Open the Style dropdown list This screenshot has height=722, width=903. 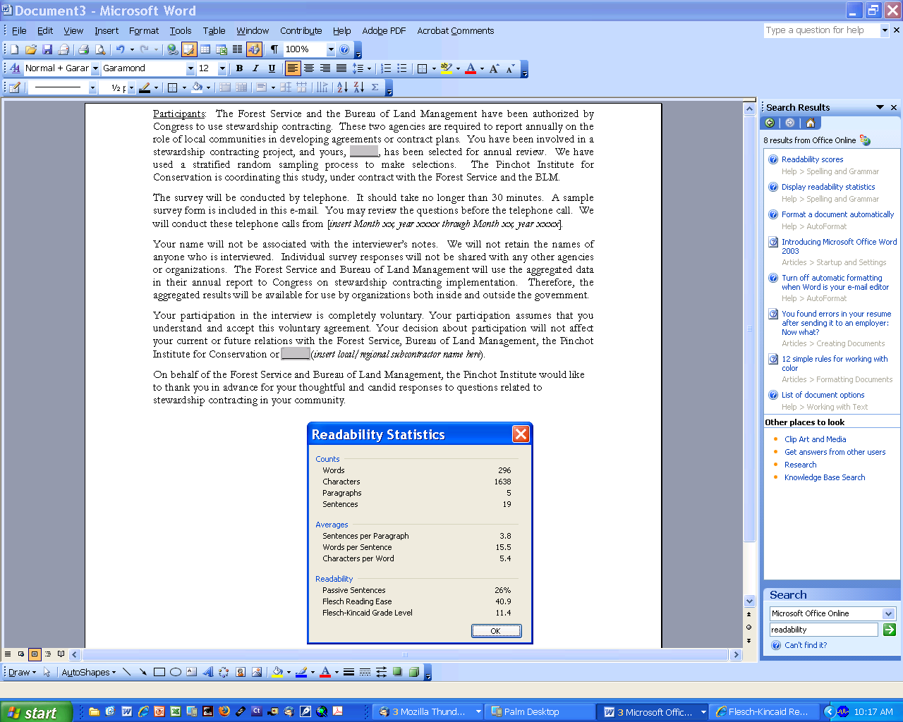coord(95,68)
